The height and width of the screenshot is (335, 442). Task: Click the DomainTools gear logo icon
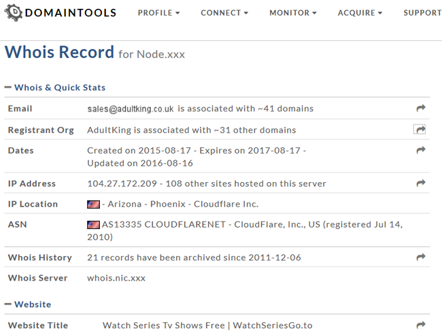point(13,13)
